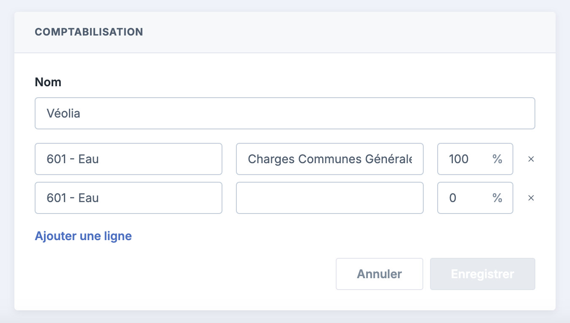570x323 pixels.
Task: Click the % symbol beside 100
Action: click(497, 159)
